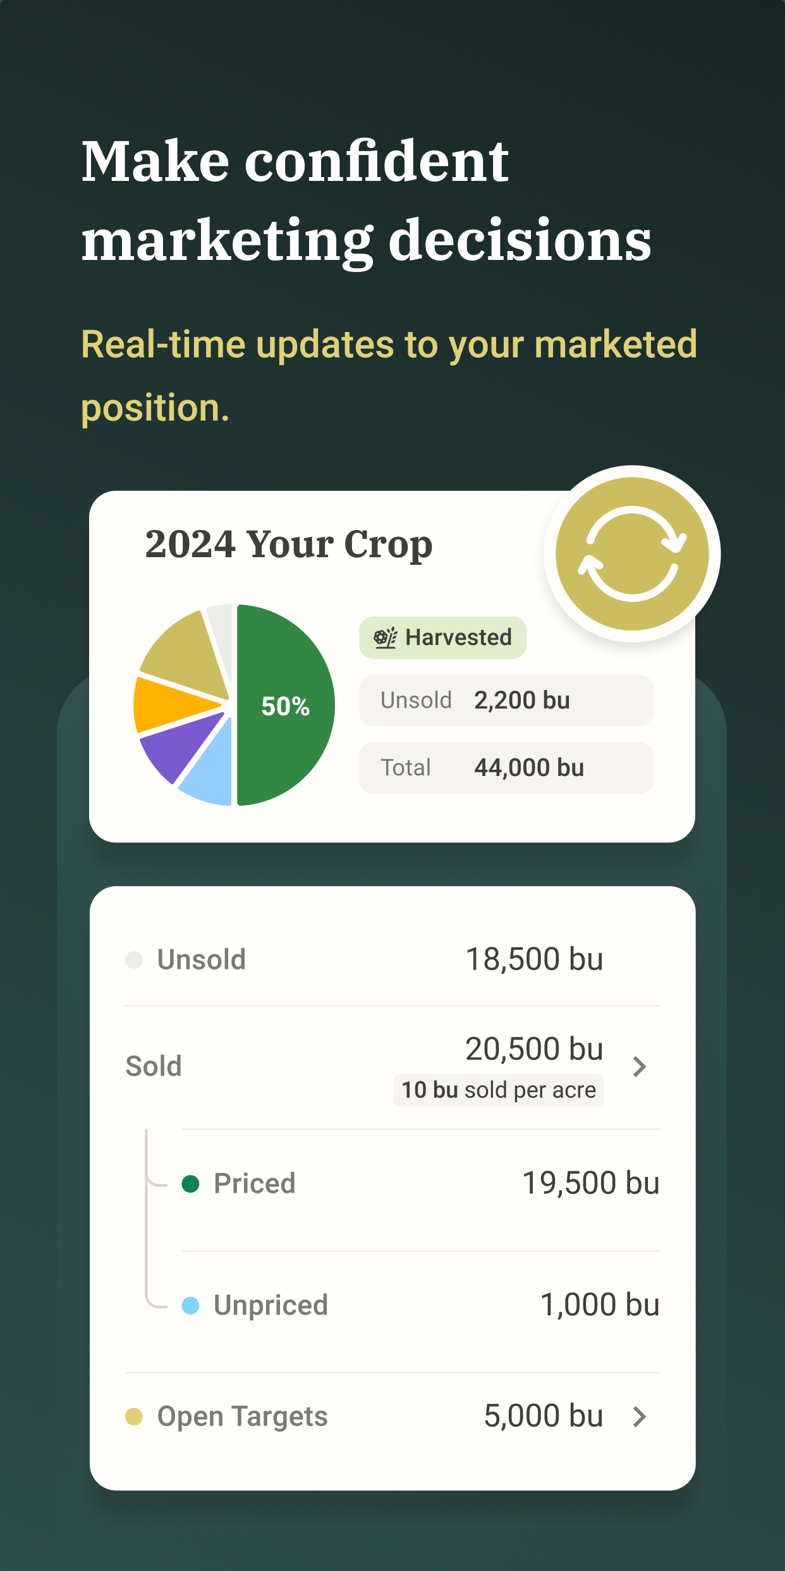Image resolution: width=785 pixels, height=1571 pixels.
Task: Click the gray Unsold legend dot
Action: point(134,959)
